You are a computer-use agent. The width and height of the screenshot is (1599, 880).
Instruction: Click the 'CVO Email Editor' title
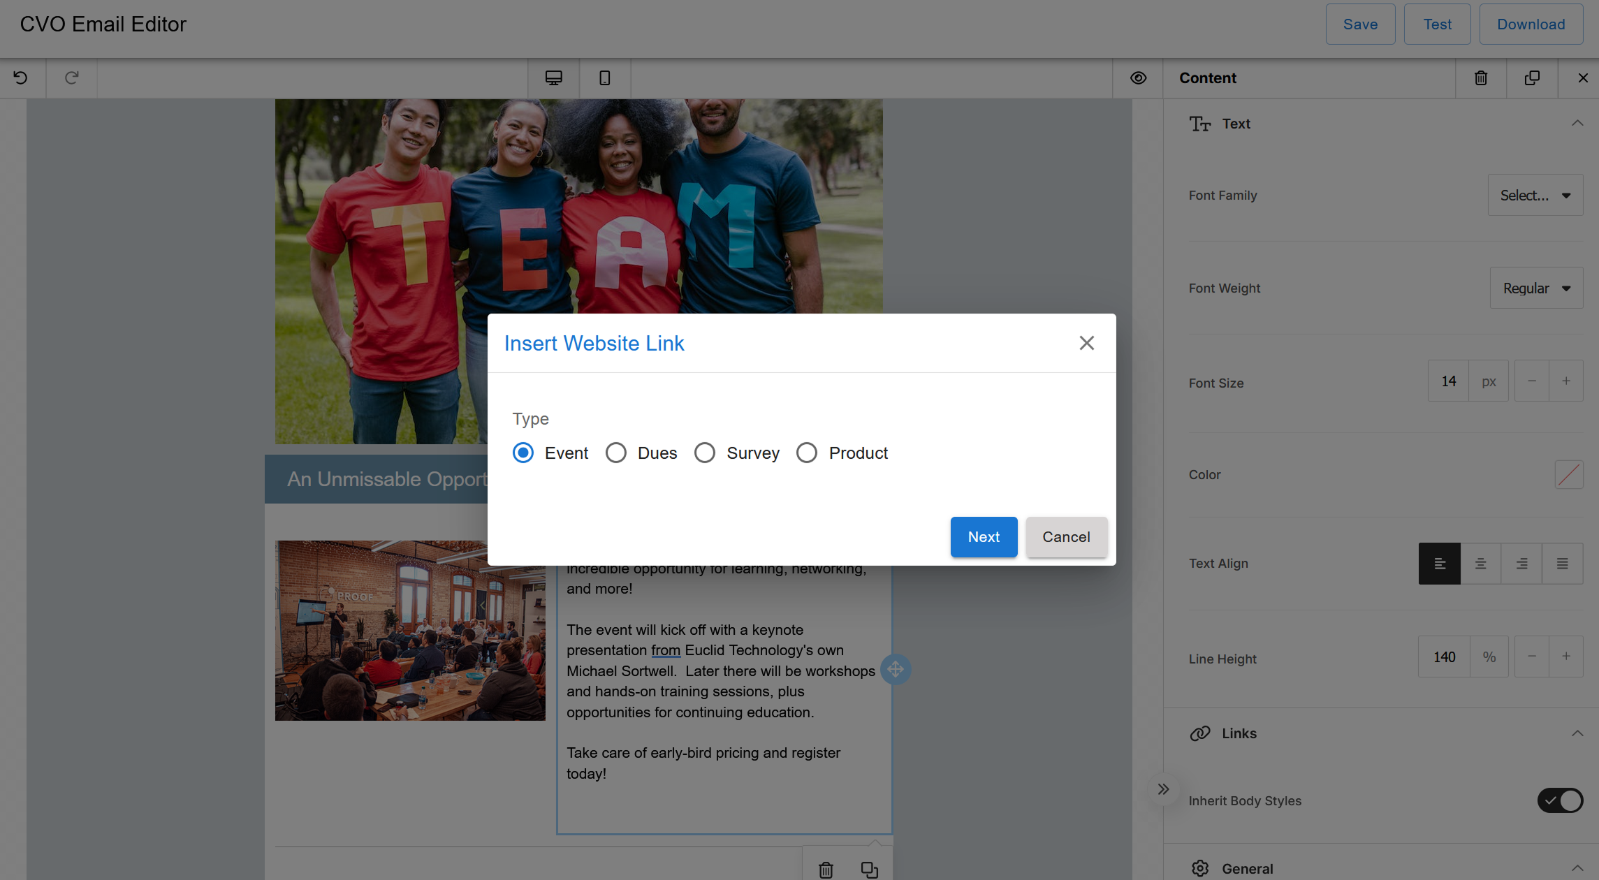coord(103,24)
